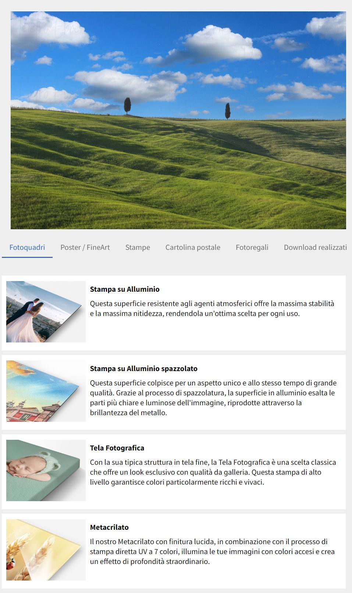
Task: Click the wheat and ladybug acrylic thumbnail
Action: 46,550
